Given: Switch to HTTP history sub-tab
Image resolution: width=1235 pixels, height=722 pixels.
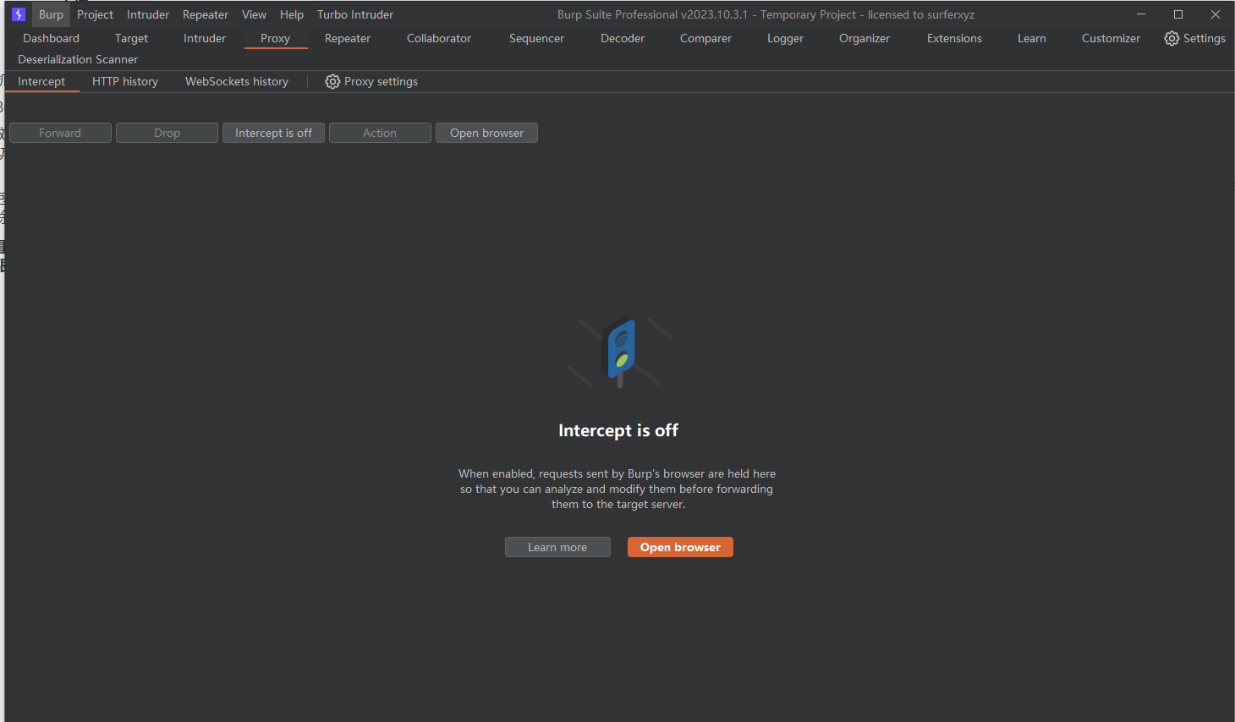Looking at the screenshot, I should tap(125, 81).
